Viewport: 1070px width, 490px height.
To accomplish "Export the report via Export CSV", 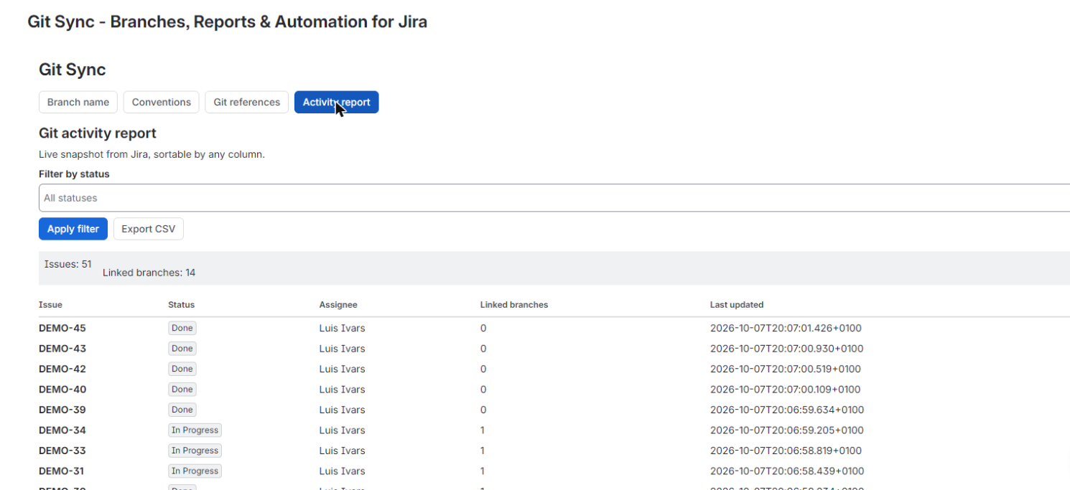I will click(149, 229).
